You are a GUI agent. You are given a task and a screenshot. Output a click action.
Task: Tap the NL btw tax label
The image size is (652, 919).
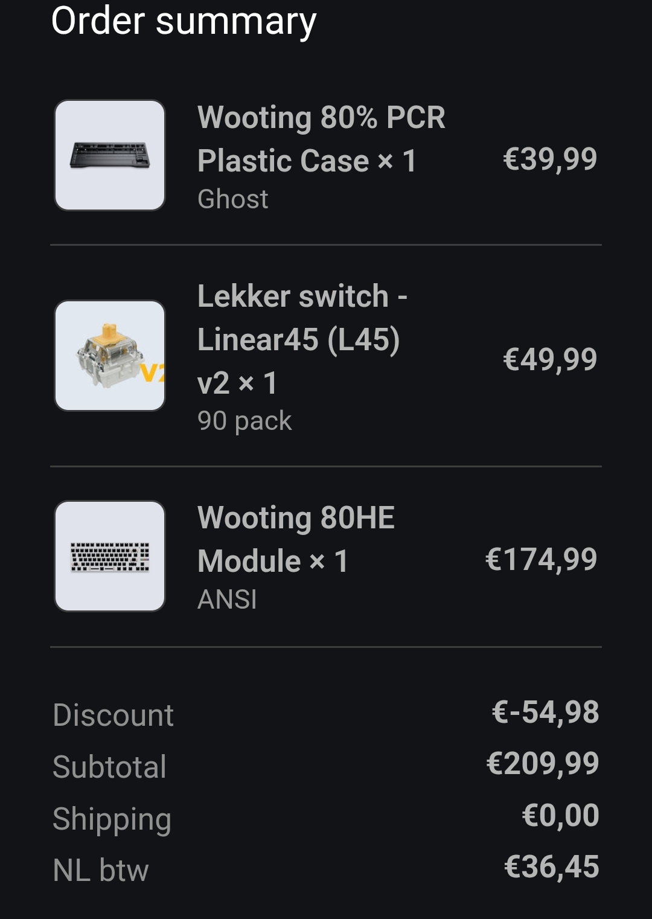click(101, 870)
